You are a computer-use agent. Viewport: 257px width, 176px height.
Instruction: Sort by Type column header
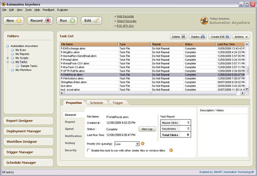click(134, 44)
